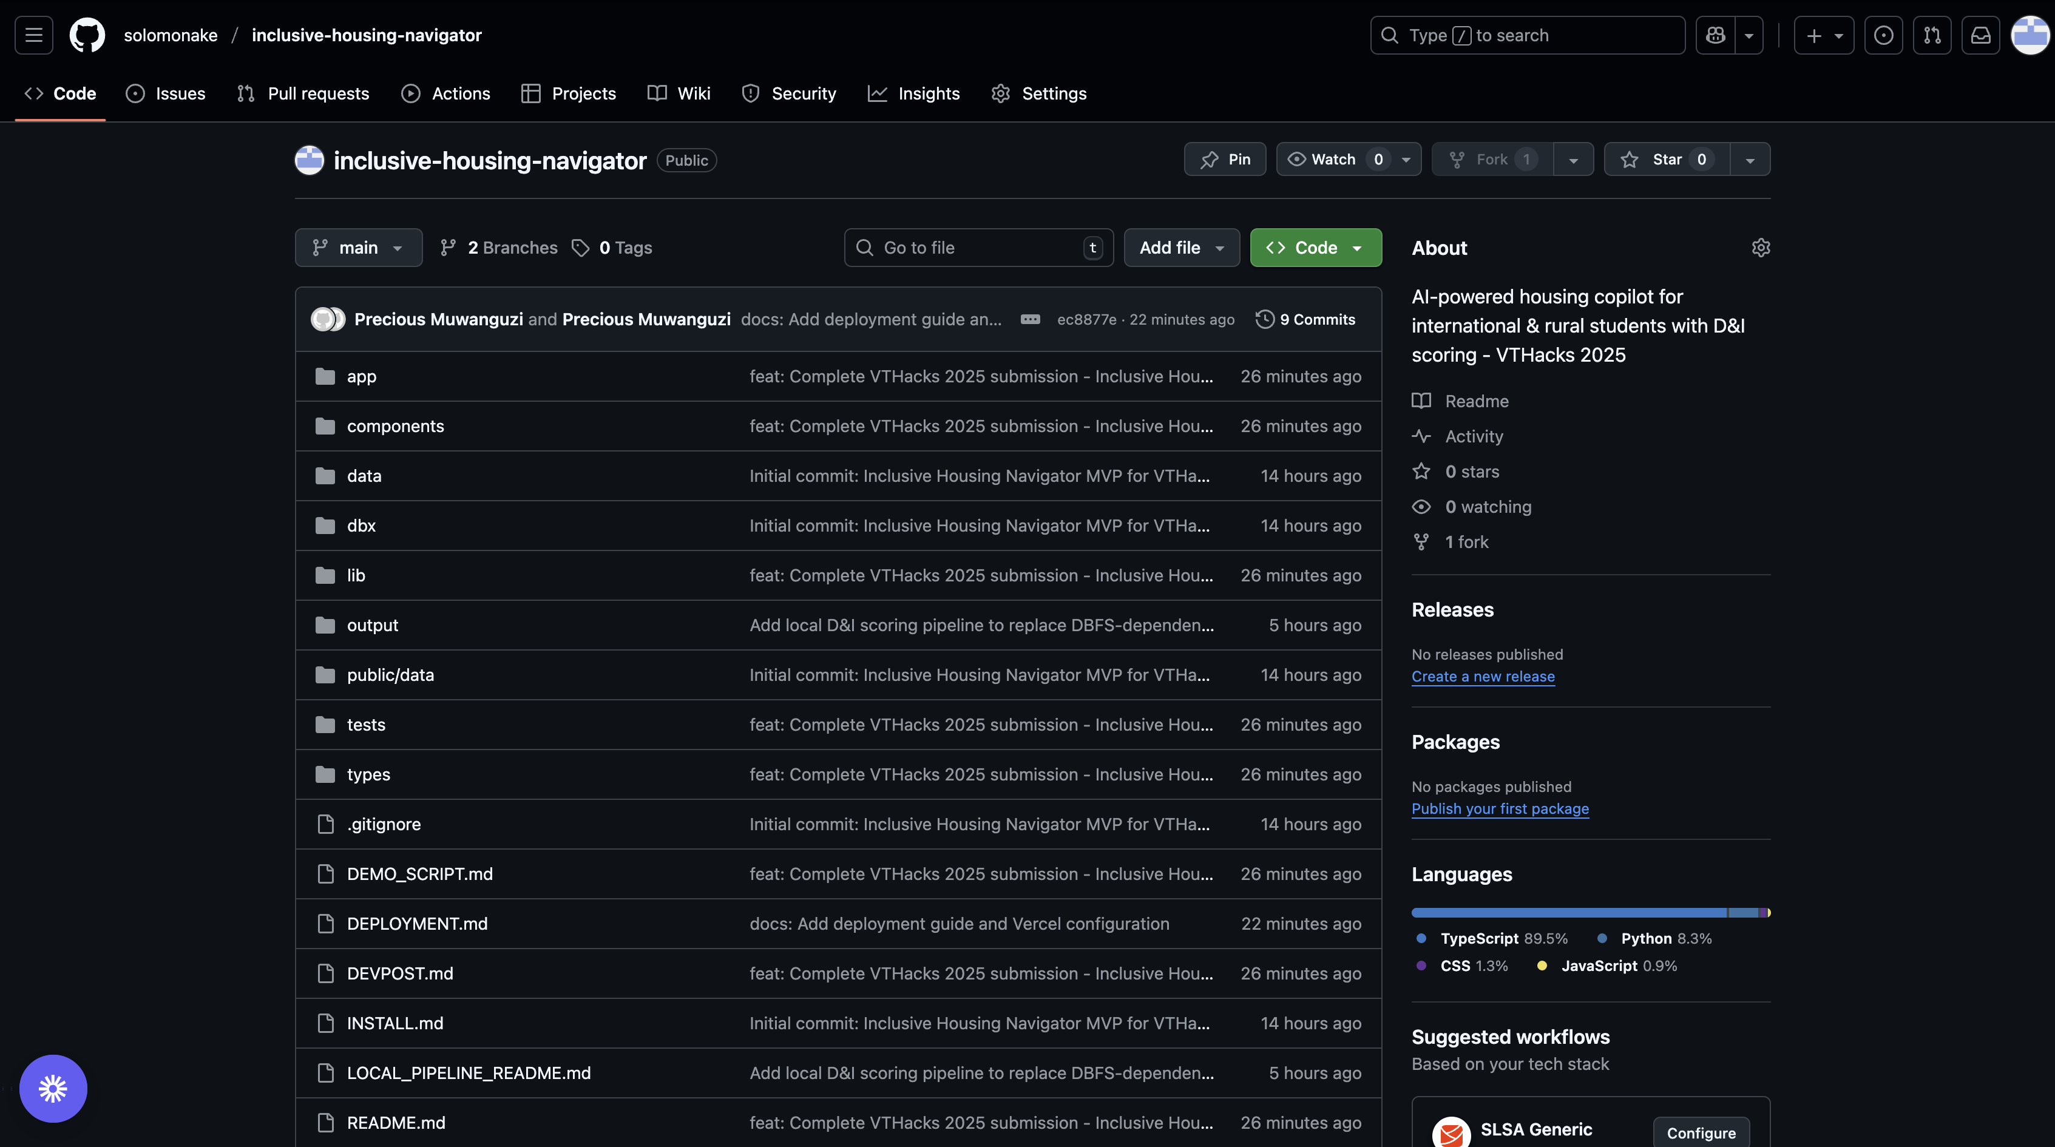The image size is (2055, 1147).
Task: Open the GitHub homepage logo
Action: point(87,35)
